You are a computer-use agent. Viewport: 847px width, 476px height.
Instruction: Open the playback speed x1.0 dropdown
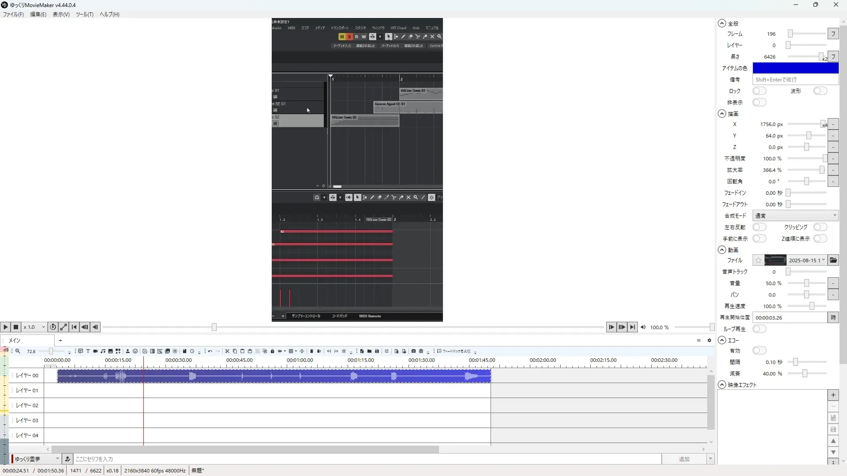point(34,327)
